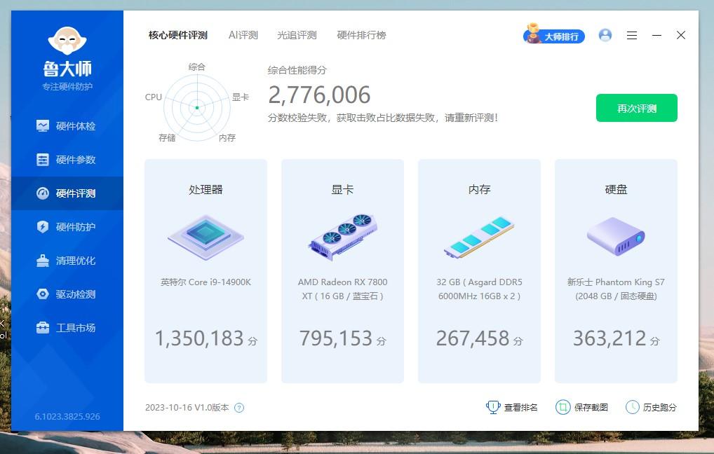Click the 267,458 memory score
The width and height of the screenshot is (714, 454).
pos(473,338)
